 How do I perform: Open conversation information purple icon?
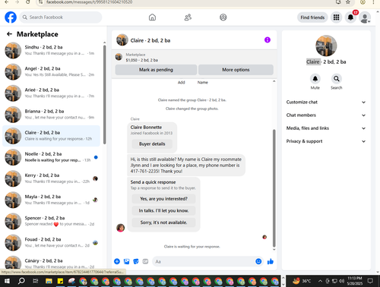point(268,40)
